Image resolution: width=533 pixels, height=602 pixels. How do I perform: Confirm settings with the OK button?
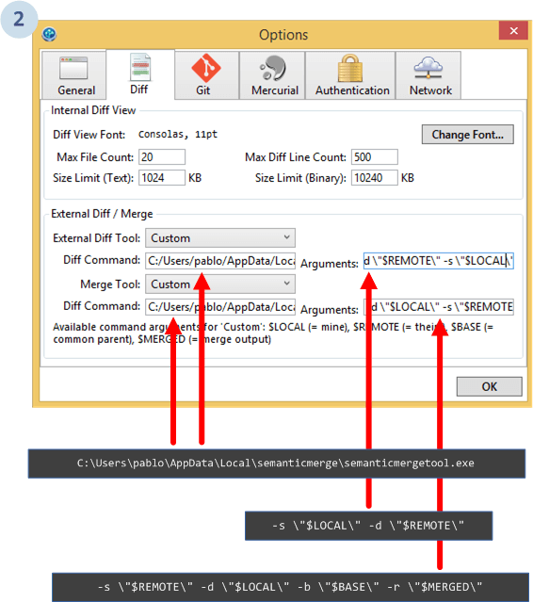click(490, 386)
